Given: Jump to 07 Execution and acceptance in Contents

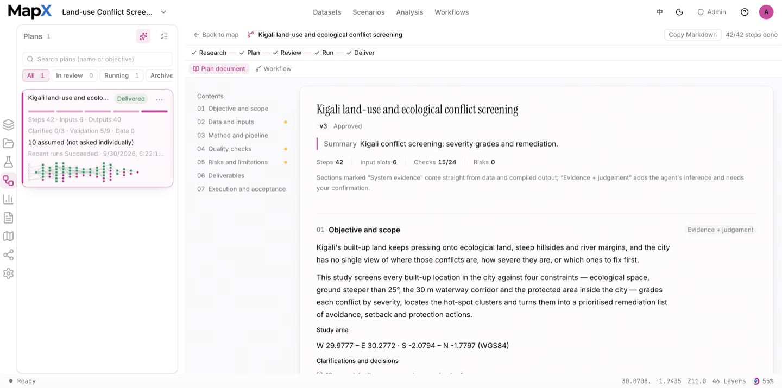Looking at the screenshot, I should (241, 189).
